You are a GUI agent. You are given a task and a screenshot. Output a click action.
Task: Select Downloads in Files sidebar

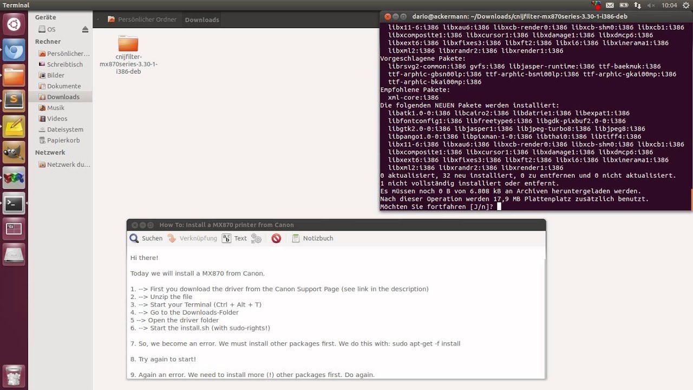pyautogui.click(x=60, y=97)
